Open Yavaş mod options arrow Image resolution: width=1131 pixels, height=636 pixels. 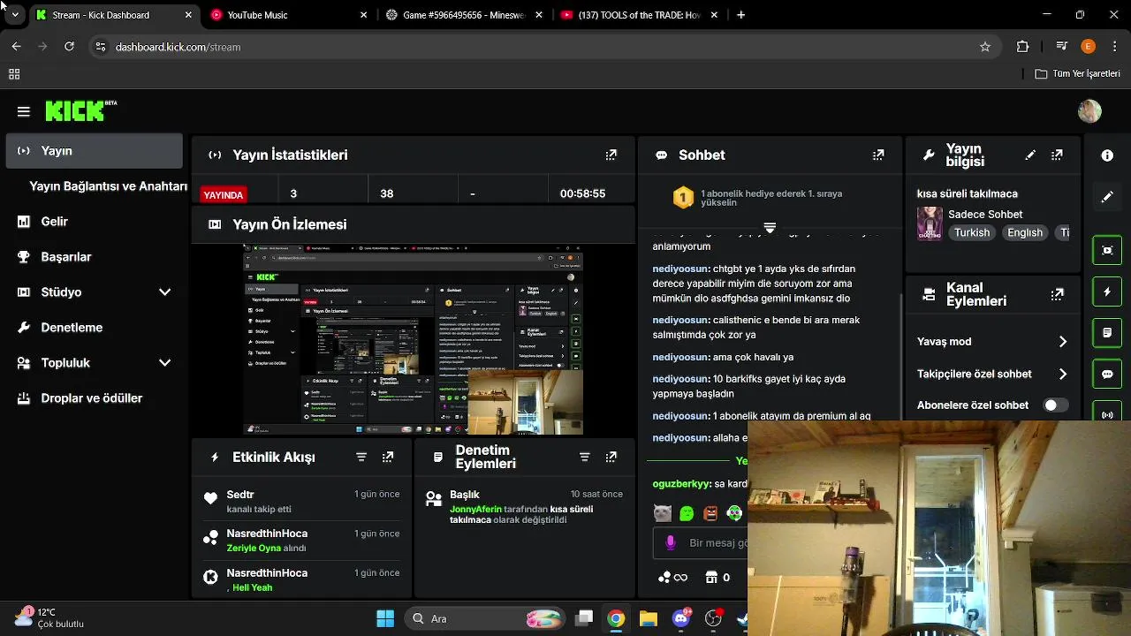[x=1062, y=342]
